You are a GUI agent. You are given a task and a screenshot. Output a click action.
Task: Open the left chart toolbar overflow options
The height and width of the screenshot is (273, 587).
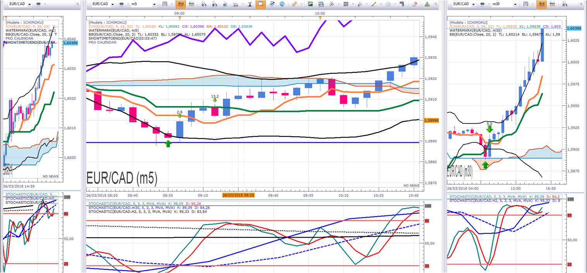pyautogui.click(x=78, y=4)
